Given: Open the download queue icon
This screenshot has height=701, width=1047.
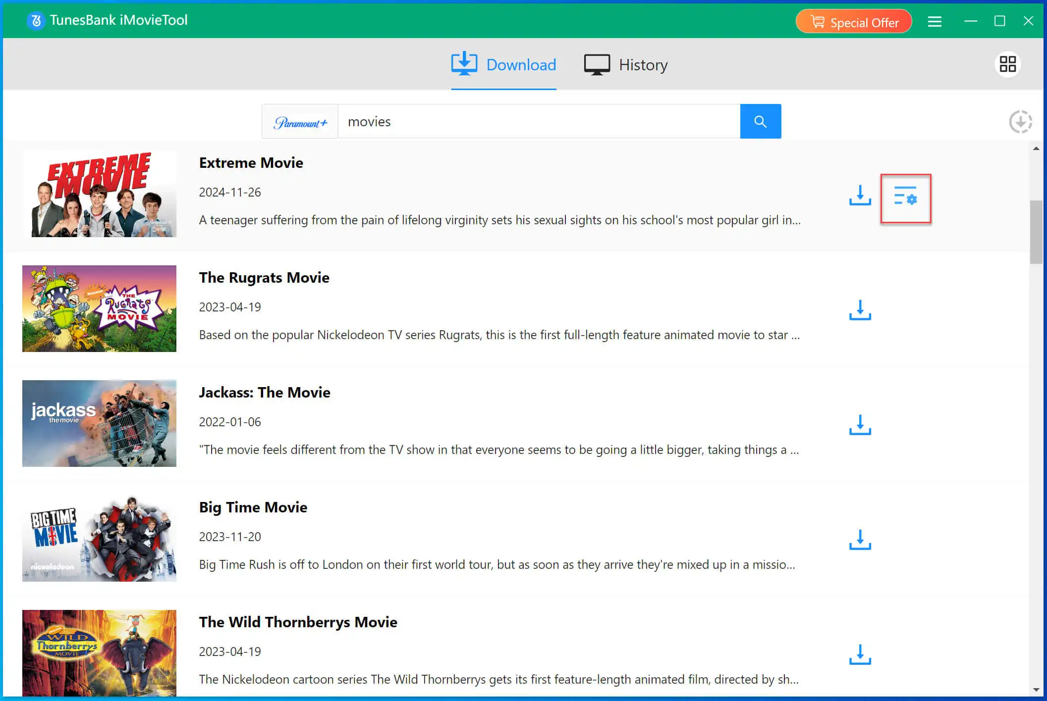Looking at the screenshot, I should coord(1020,122).
